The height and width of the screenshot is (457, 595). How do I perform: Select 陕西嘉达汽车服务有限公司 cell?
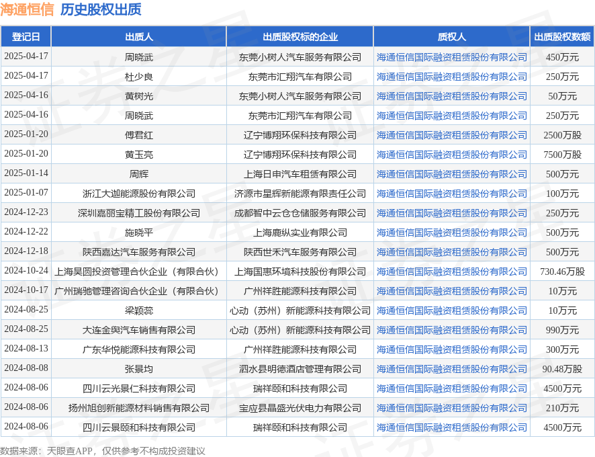[x=139, y=252]
